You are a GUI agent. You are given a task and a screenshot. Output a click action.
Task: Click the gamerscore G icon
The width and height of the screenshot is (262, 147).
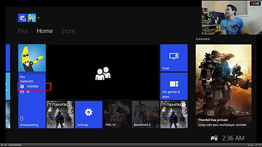click(x=22, y=87)
